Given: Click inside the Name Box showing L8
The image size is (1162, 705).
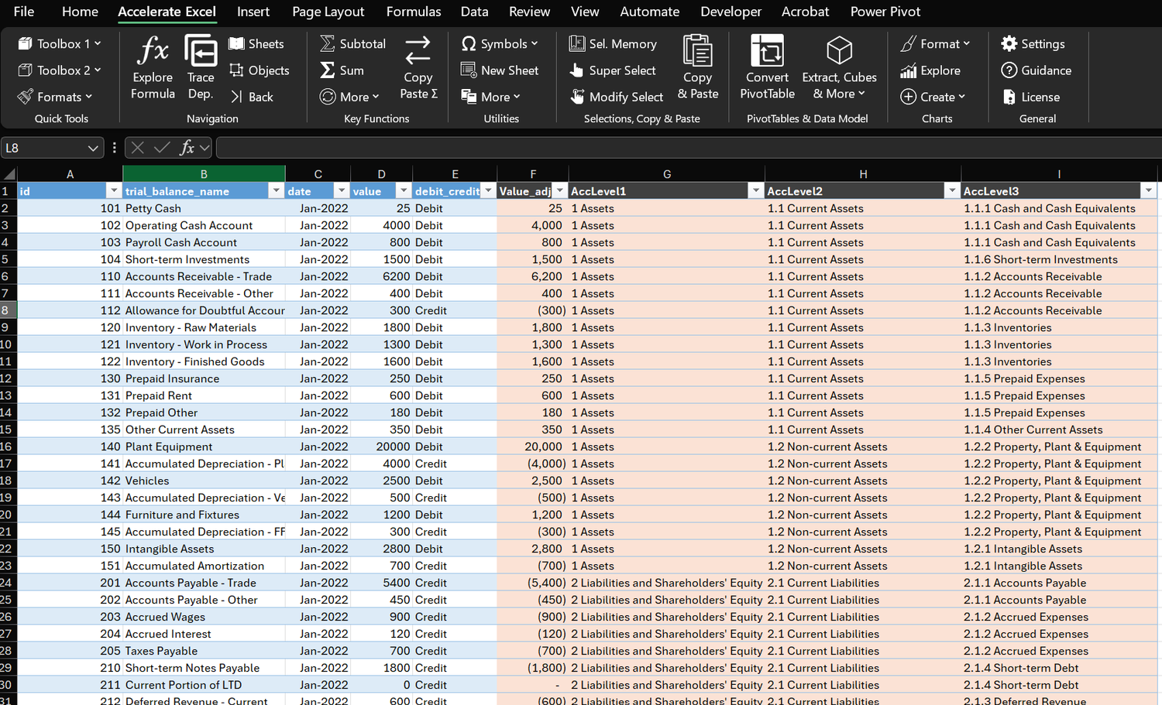Looking at the screenshot, I should pos(46,147).
